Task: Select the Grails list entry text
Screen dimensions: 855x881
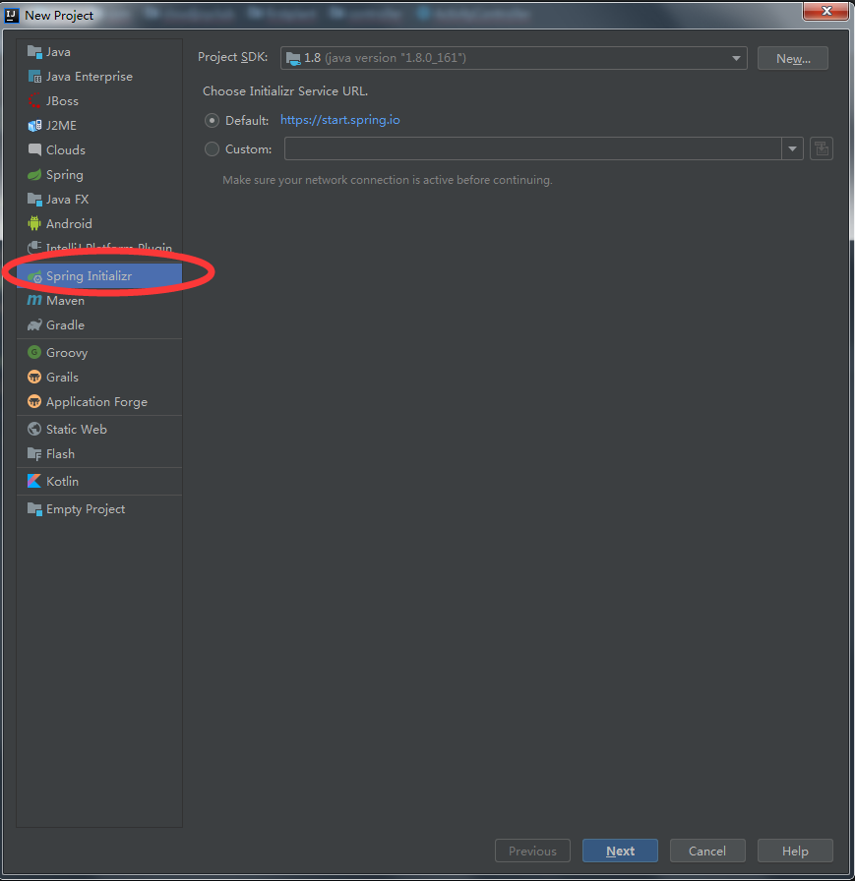Action: [62, 377]
